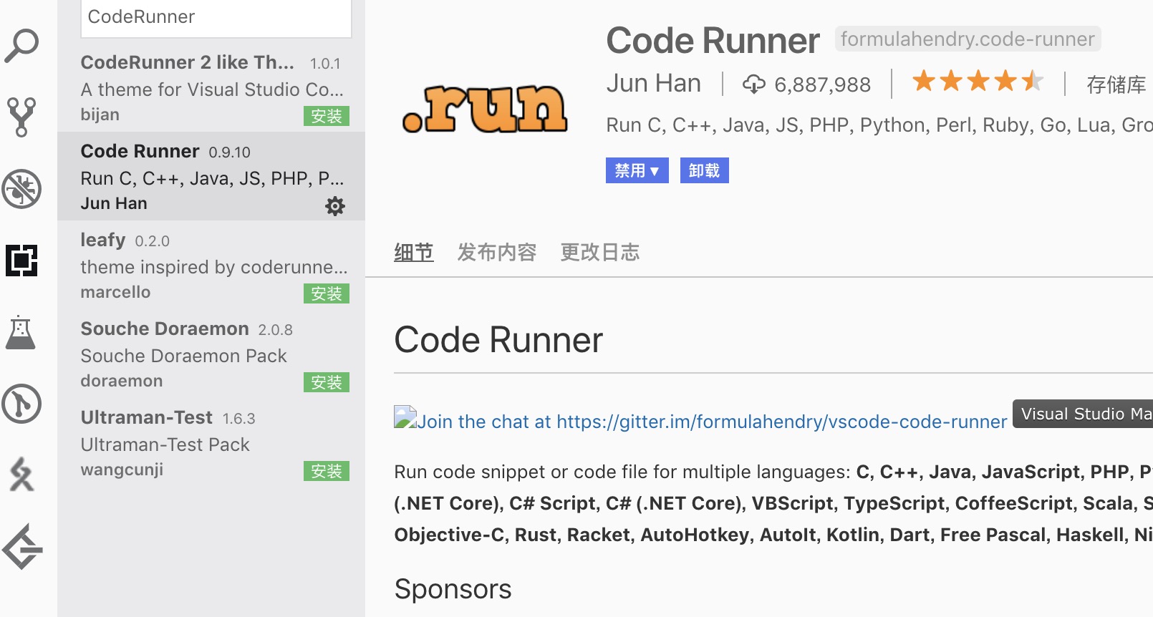Click the 卸载 uninstall button
The width and height of the screenshot is (1153, 617).
click(704, 170)
